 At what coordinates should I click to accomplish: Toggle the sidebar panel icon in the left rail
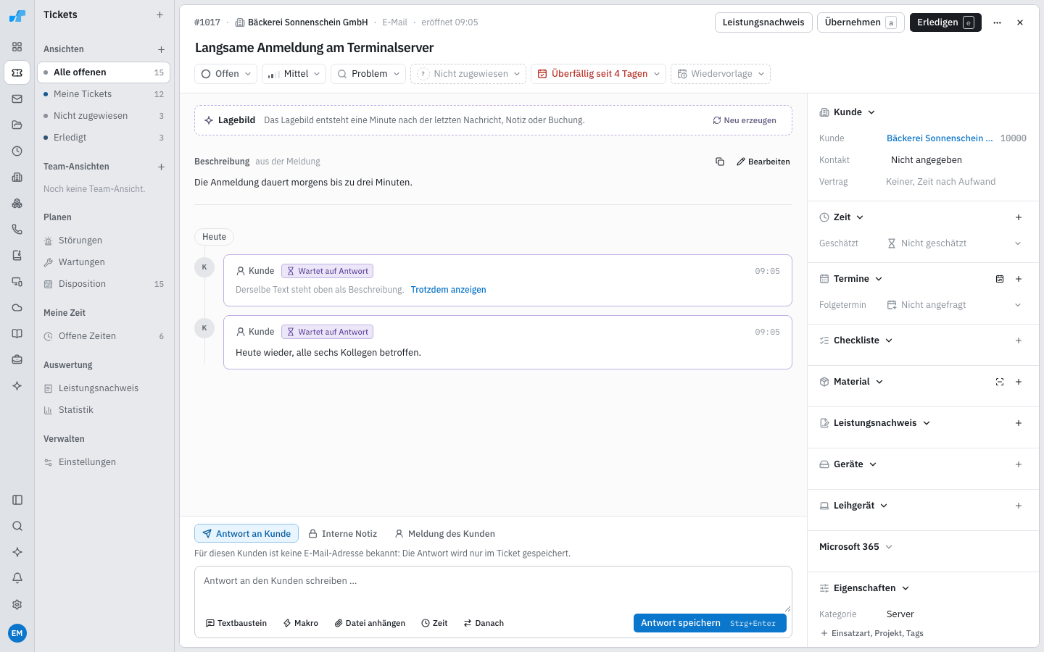(x=17, y=500)
